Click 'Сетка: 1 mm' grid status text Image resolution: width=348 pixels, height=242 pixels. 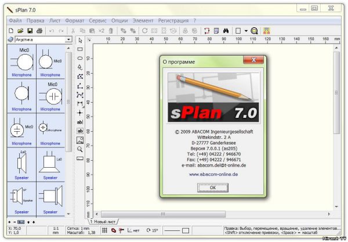point(78,228)
